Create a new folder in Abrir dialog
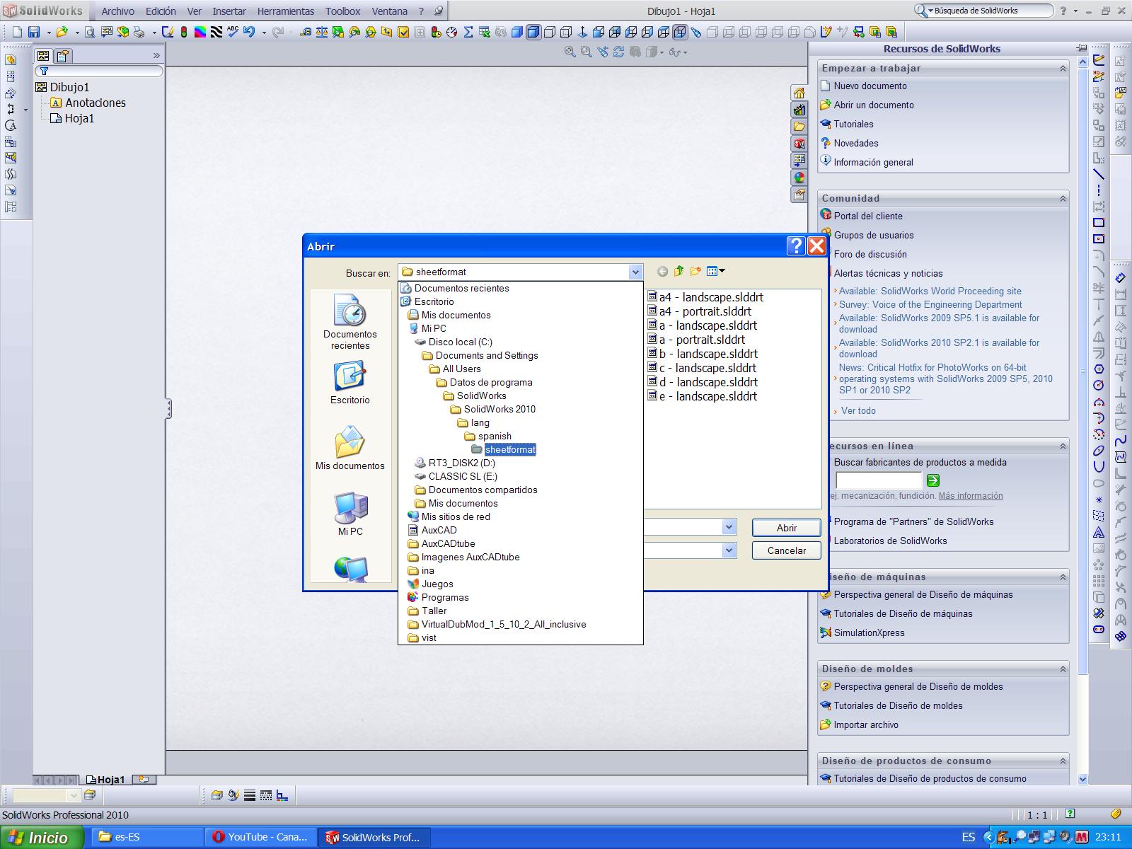 pos(696,271)
